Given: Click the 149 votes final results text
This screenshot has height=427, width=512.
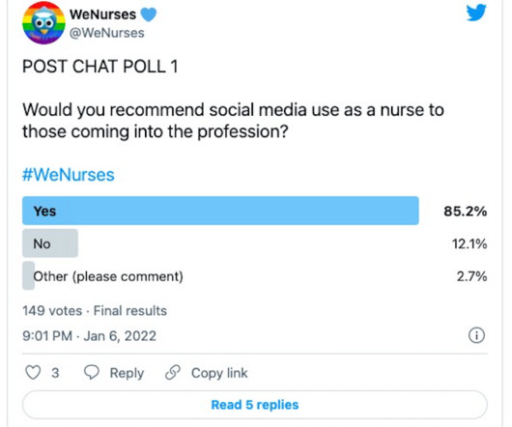Looking at the screenshot, I should click(95, 311).
